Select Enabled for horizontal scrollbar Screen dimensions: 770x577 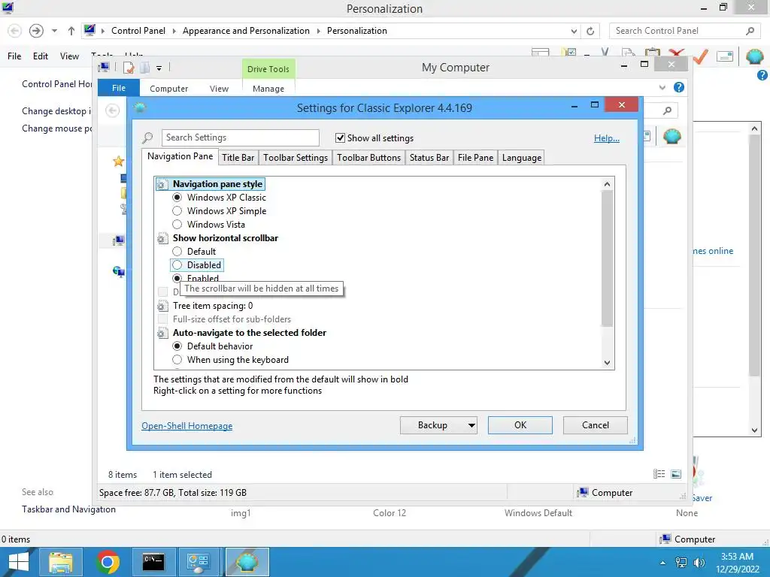tap(177, 278)
